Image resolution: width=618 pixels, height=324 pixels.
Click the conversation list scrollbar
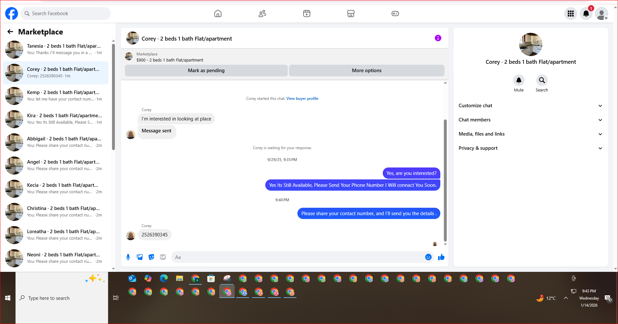113,97
